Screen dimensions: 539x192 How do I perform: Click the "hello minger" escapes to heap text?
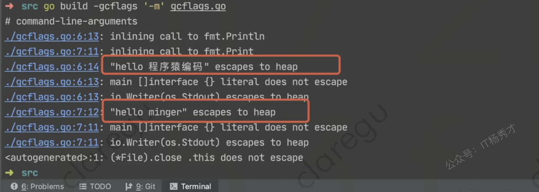pyautogui.click(x=193, y=112)
